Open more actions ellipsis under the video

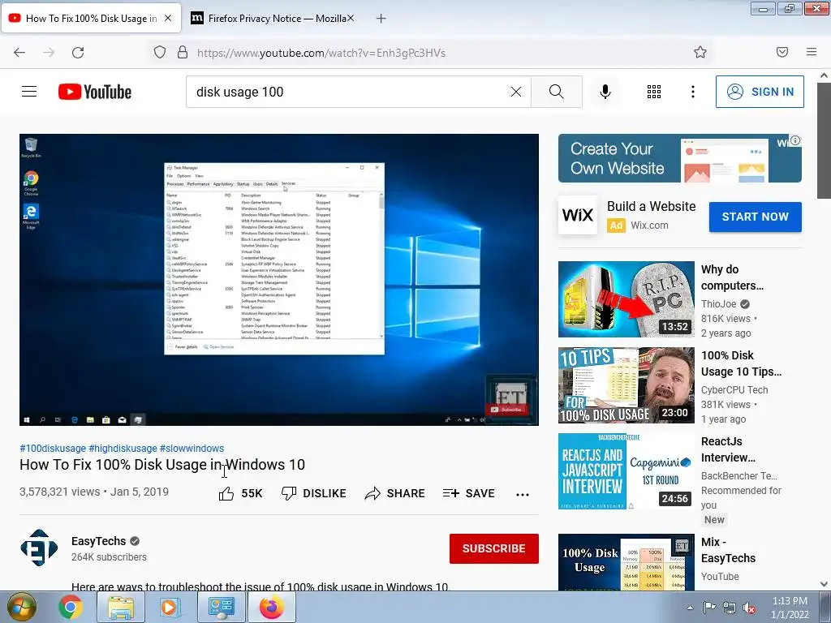pos(522,494)
